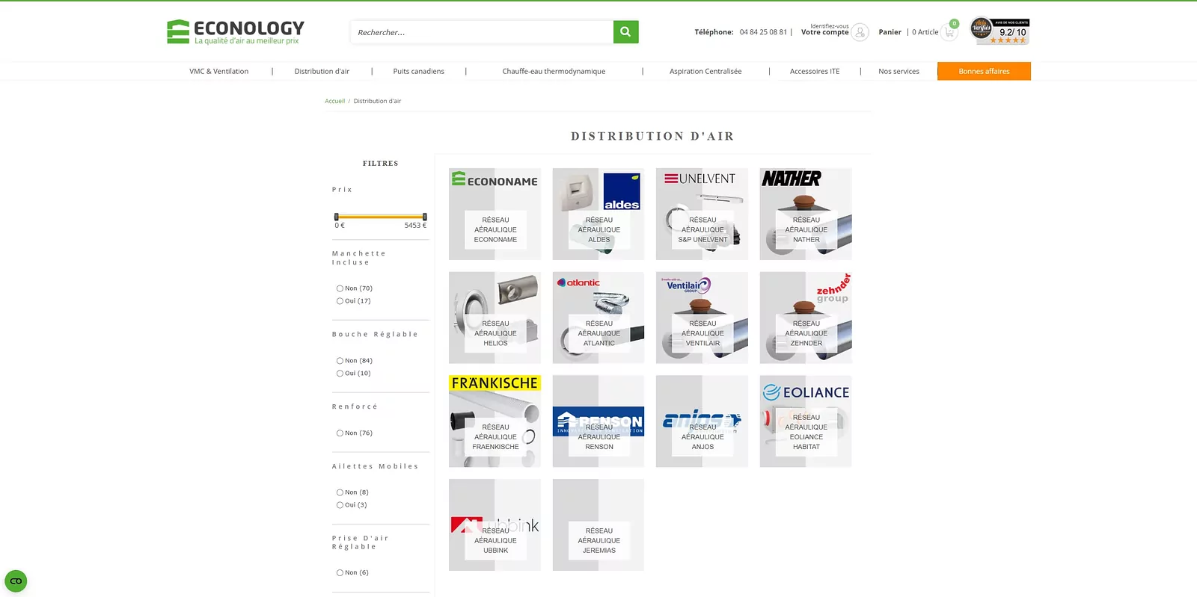This screenshot has width=1197, height=597.
Task: Open Réseau Aéraulique Econoname category
Action: 495,214
